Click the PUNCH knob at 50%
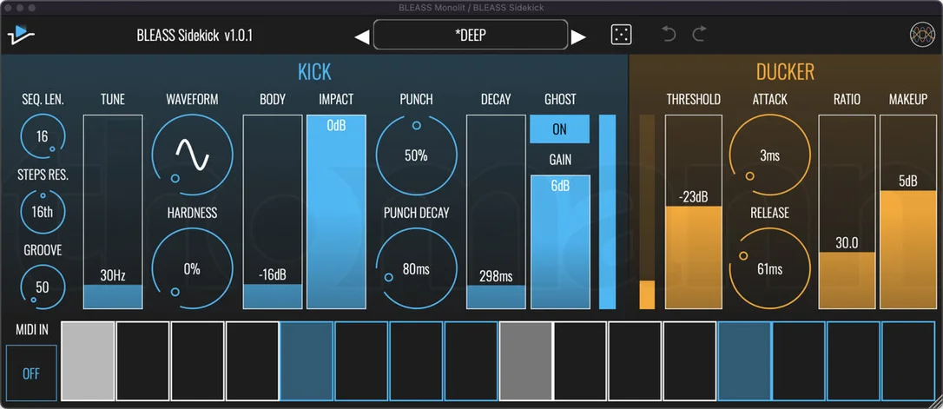This screenshot has width=943, height=409. [x=416, y=155]
